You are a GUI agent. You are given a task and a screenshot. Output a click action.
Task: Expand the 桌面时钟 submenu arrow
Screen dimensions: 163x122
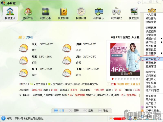tap(162, 38)
